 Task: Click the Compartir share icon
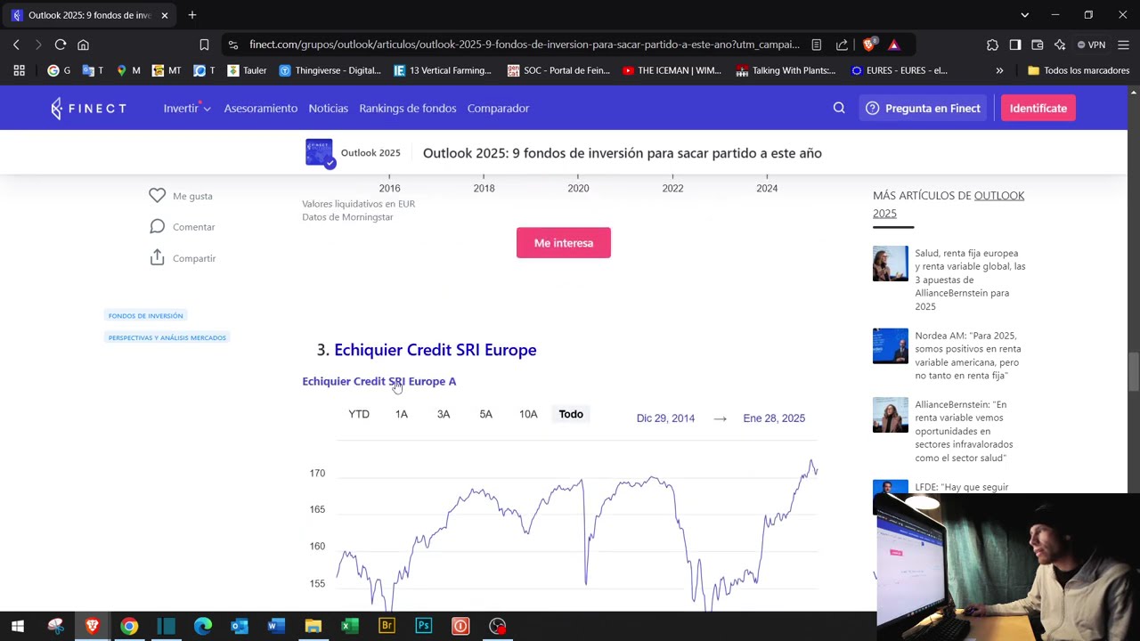pos(157,257)
